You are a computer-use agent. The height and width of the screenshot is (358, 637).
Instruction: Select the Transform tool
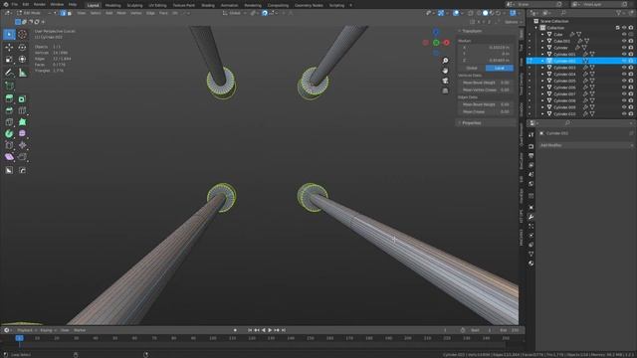tap(22, 60)
